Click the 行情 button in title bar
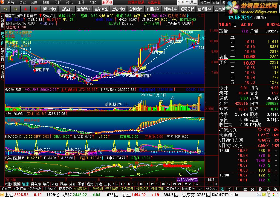280x198 pixels. [x=216, y=2]
